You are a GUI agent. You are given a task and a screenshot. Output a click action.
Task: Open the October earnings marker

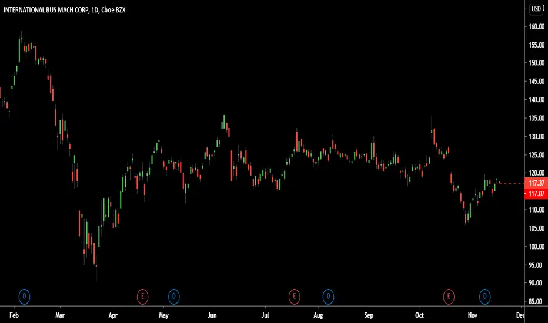[449, 297]
